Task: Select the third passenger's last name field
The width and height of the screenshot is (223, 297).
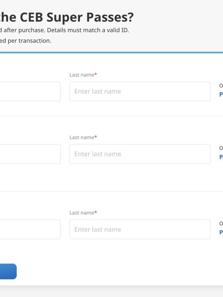Action: [x=140, y=229]
